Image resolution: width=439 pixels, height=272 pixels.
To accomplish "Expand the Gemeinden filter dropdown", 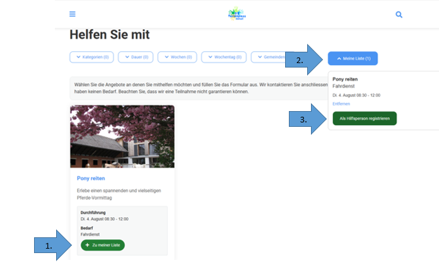I will click(269, 57).
